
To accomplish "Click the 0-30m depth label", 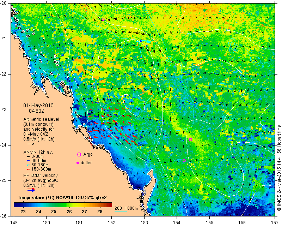I will coord(37,157).
